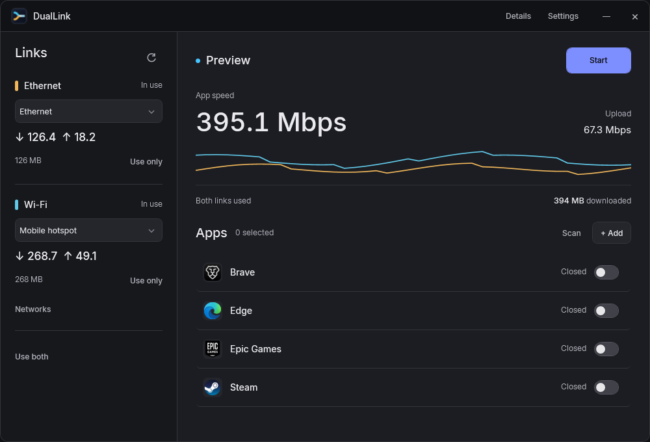The width and height of the screenshot is (650, 442).
Task: Click the Ethernet In use status
Action: [151, 85]
